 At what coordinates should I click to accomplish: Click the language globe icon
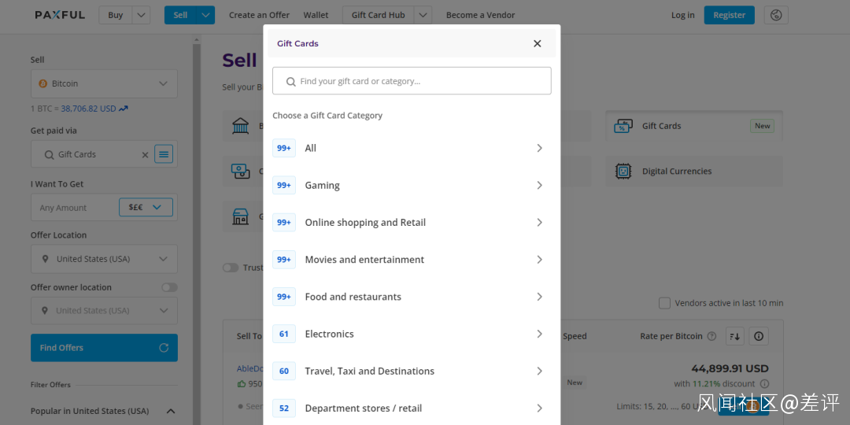pos(776,15)
